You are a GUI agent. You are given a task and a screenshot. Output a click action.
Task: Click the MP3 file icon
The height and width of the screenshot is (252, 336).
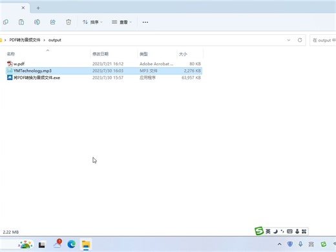(10, 70)
